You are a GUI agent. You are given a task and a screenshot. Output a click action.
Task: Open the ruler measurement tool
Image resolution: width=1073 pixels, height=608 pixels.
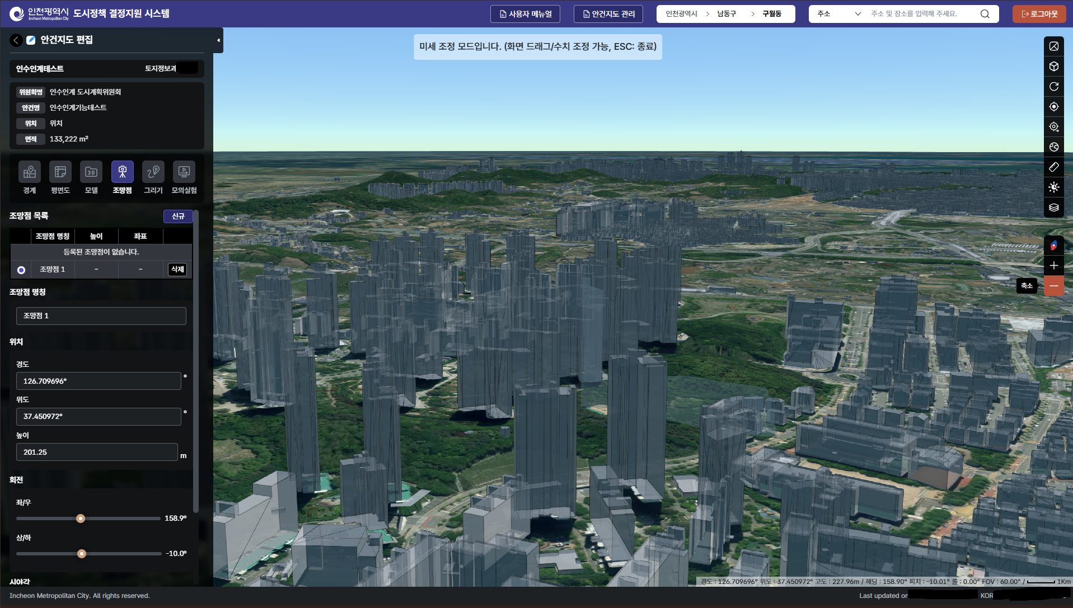point(1053,167)
